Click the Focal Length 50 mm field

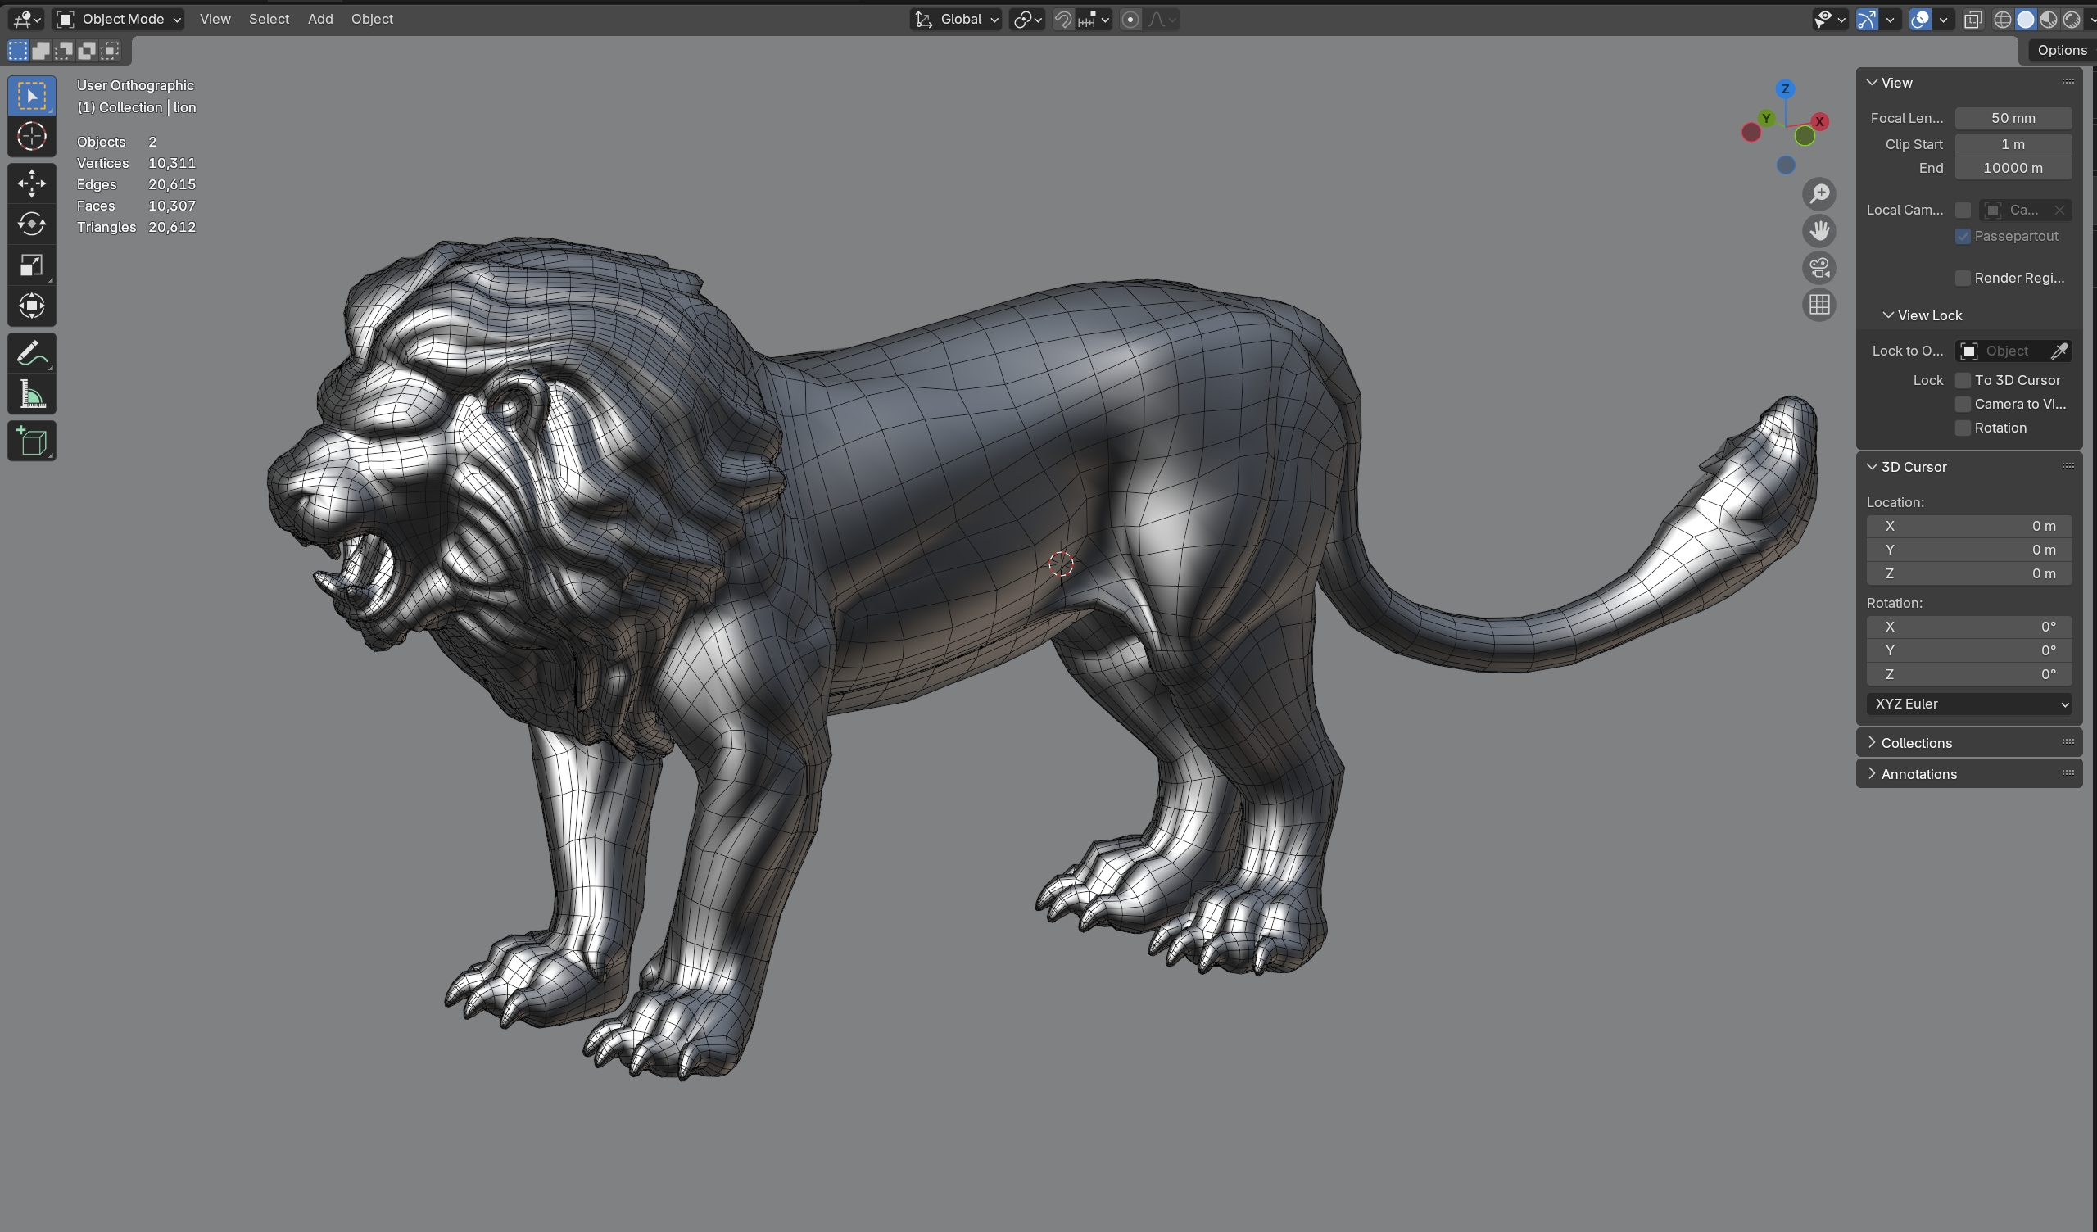[2012, 118]
